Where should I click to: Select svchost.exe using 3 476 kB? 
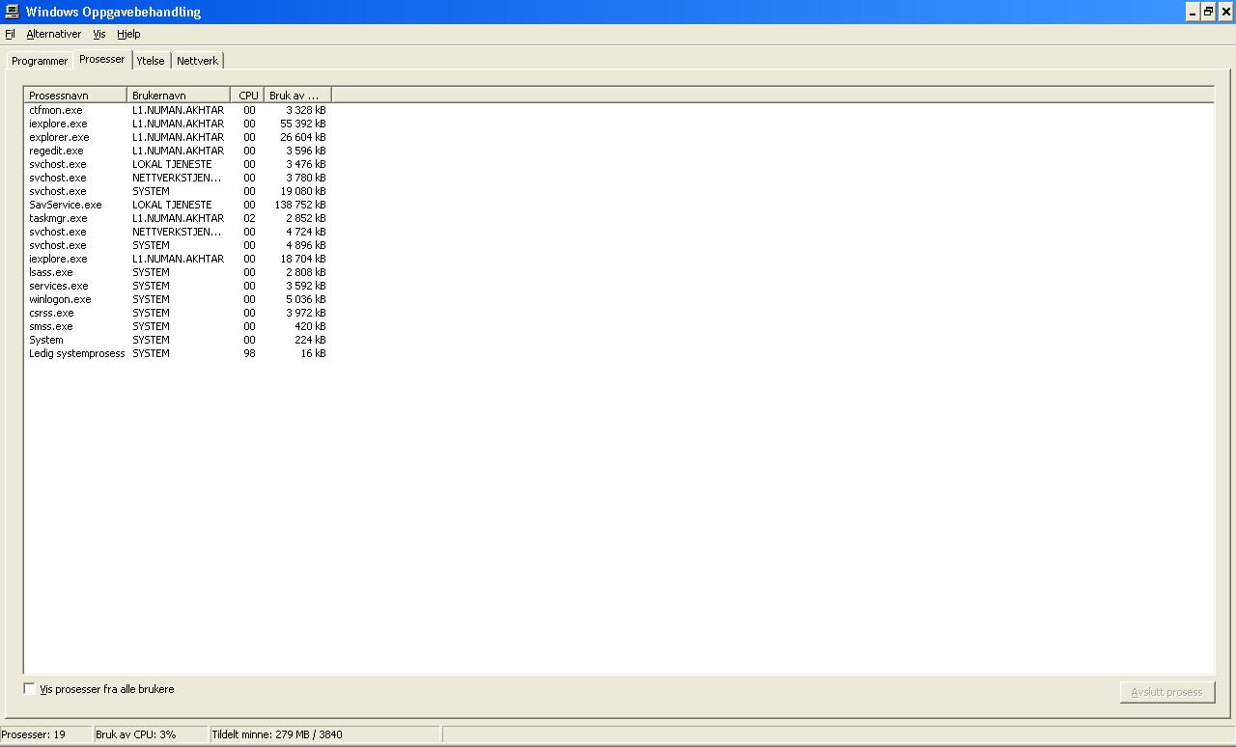[x=178, y=164]
